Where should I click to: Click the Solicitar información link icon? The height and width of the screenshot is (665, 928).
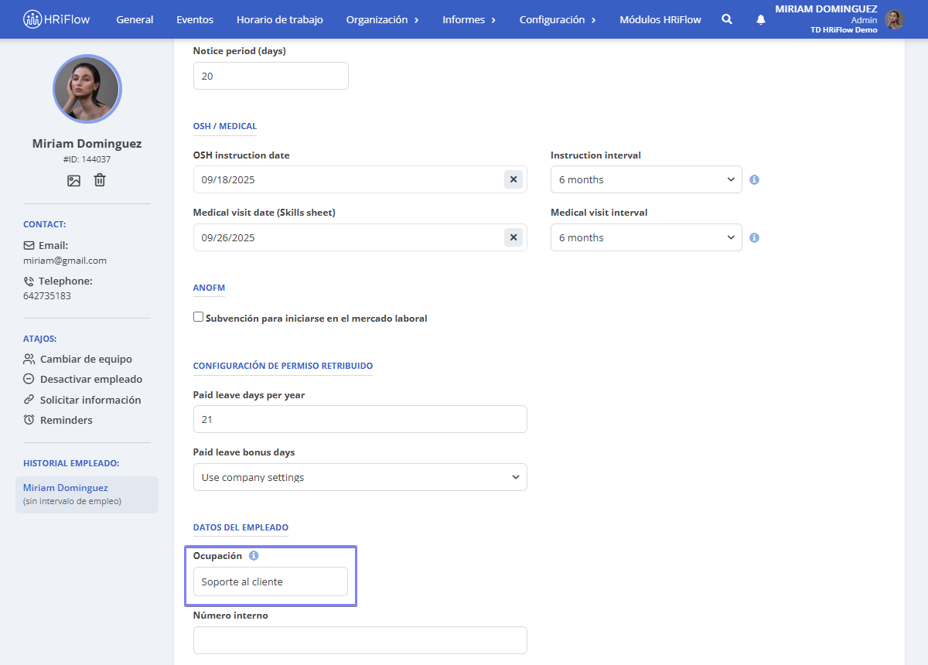tap(29, 400)
